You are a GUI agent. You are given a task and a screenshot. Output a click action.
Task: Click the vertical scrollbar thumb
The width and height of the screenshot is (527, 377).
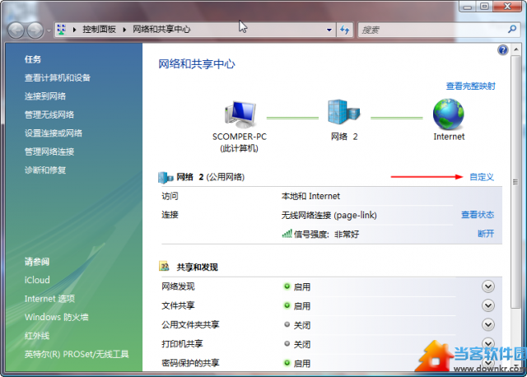tap(515, 182)
